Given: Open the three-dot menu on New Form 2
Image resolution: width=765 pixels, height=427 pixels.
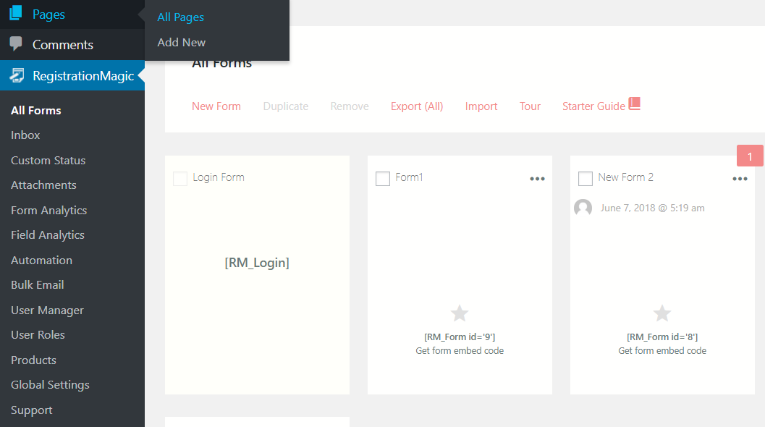Looking at the screenshot, I should click(x=740, y=179).
